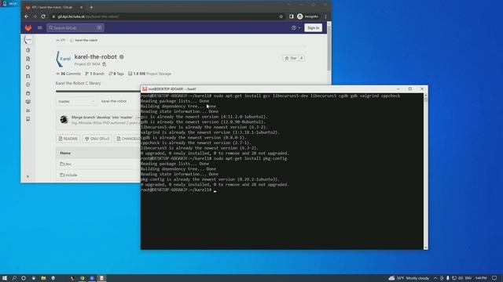This screenshot has height=282, width=503.
Task: Open Repository in GitLab sidebar
Action: tap(28, 59)
